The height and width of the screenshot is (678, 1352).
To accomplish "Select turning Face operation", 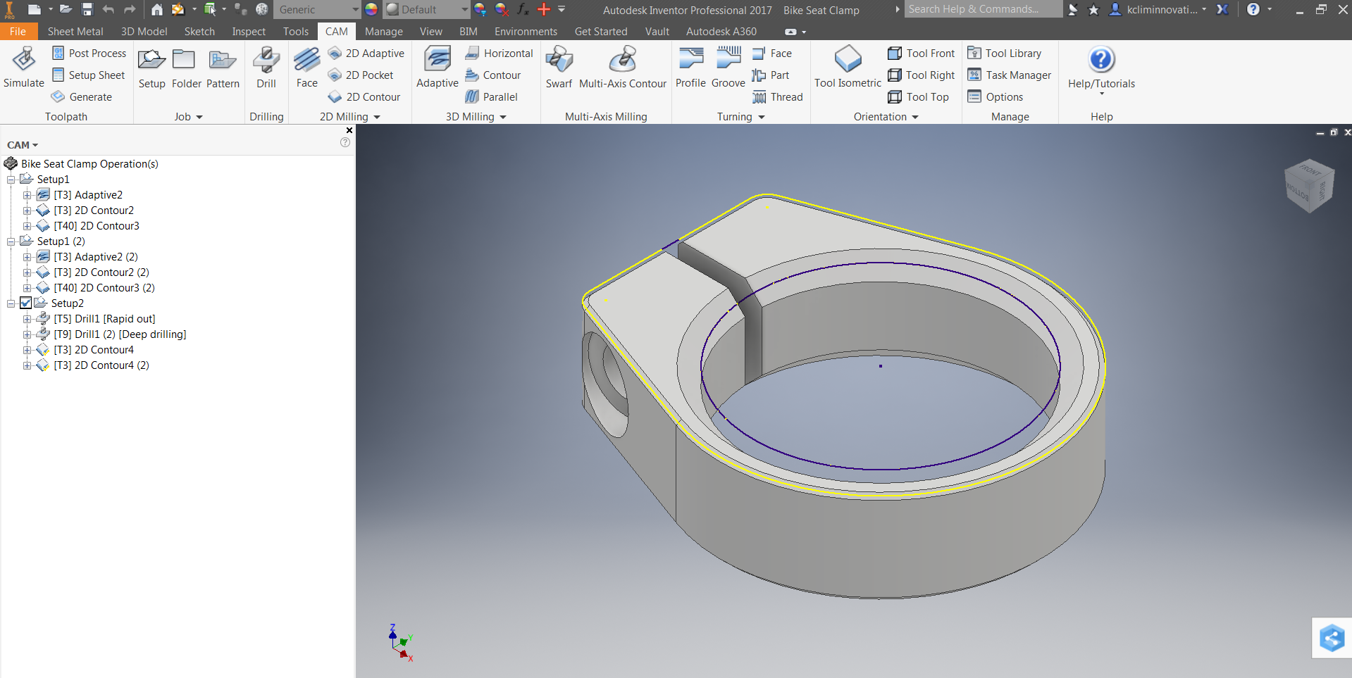I will (x=771, y=54).
